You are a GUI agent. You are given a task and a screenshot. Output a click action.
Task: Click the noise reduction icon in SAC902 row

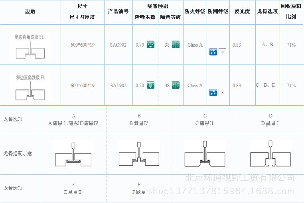150,45
